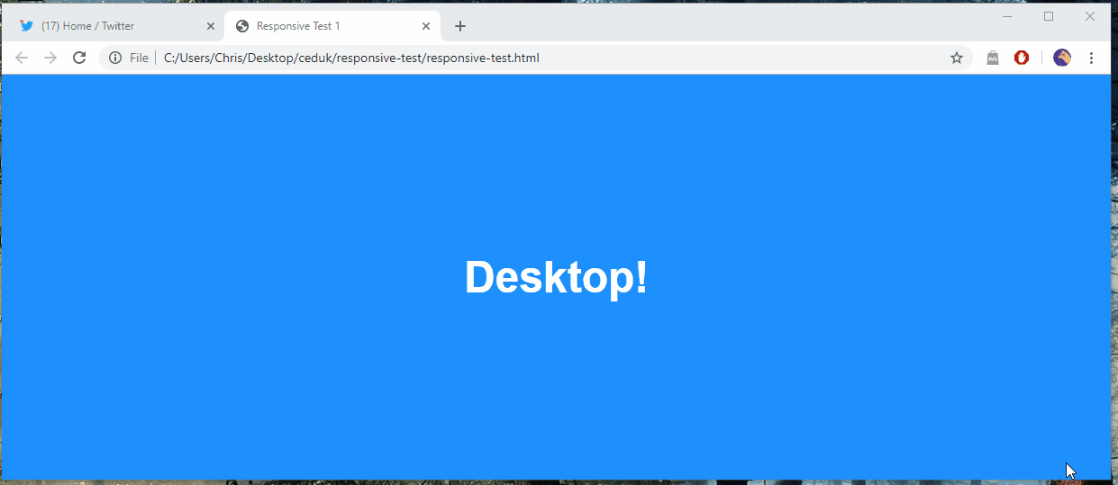Click the Desktop! heading text
The height and width of the screenshot is (485, 1118).
click(556, 276)
